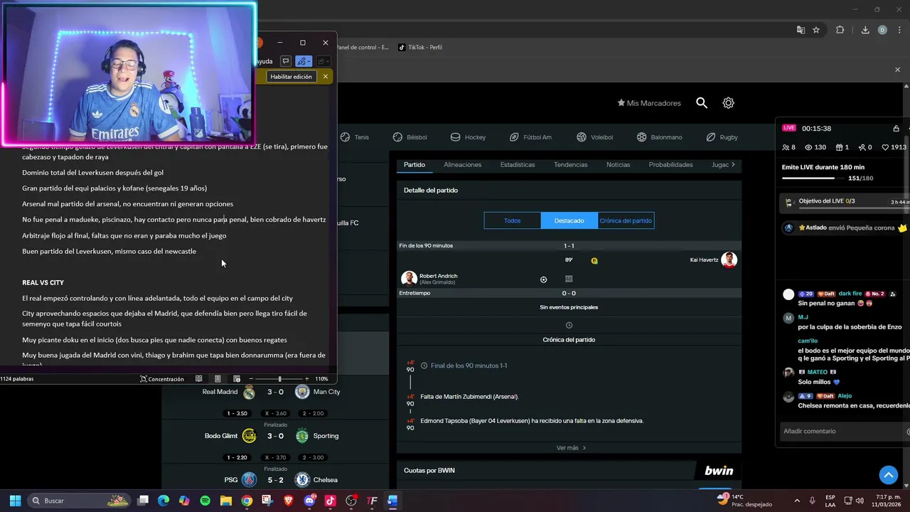Select the Crónica del partido filter
This screenshot has width=910, height=512.
tap(626, 220)
